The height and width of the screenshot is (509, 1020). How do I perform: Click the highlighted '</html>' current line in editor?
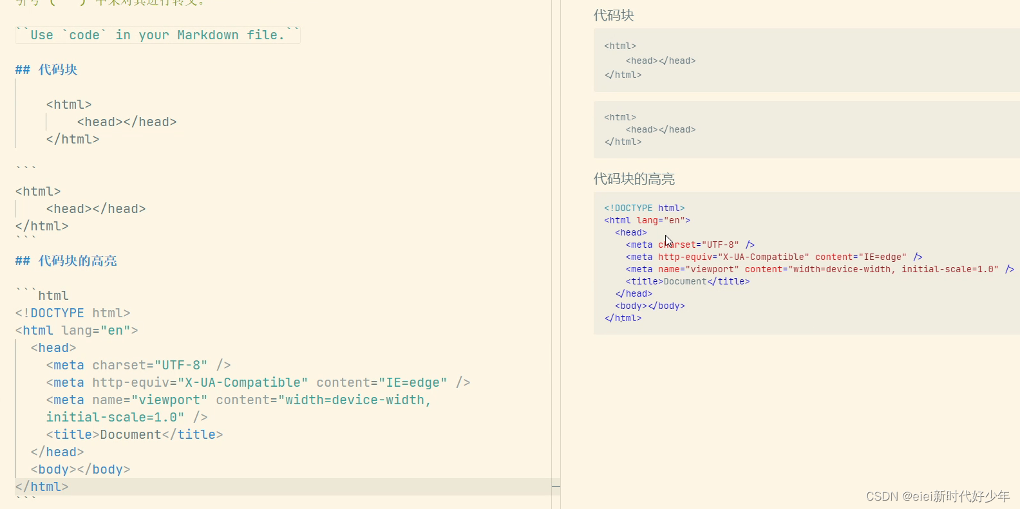pos(42,486)
